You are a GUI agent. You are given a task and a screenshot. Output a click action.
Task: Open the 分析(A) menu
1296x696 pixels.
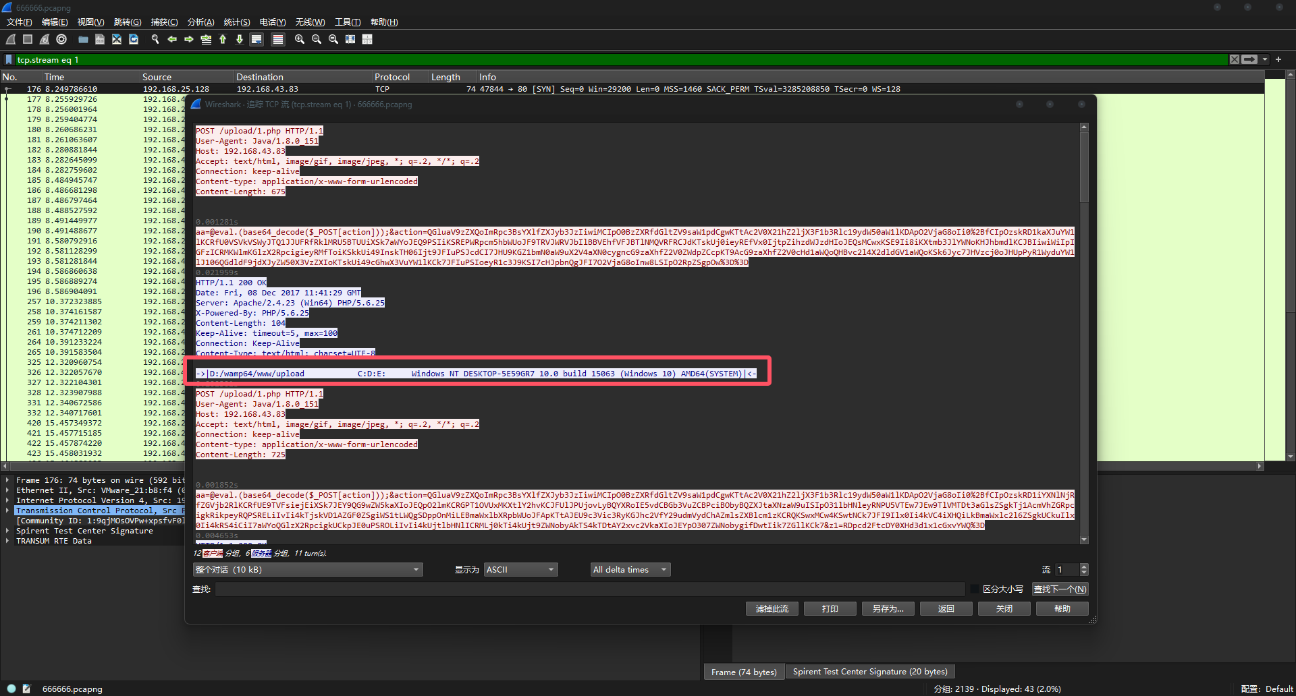pos(200,22)
